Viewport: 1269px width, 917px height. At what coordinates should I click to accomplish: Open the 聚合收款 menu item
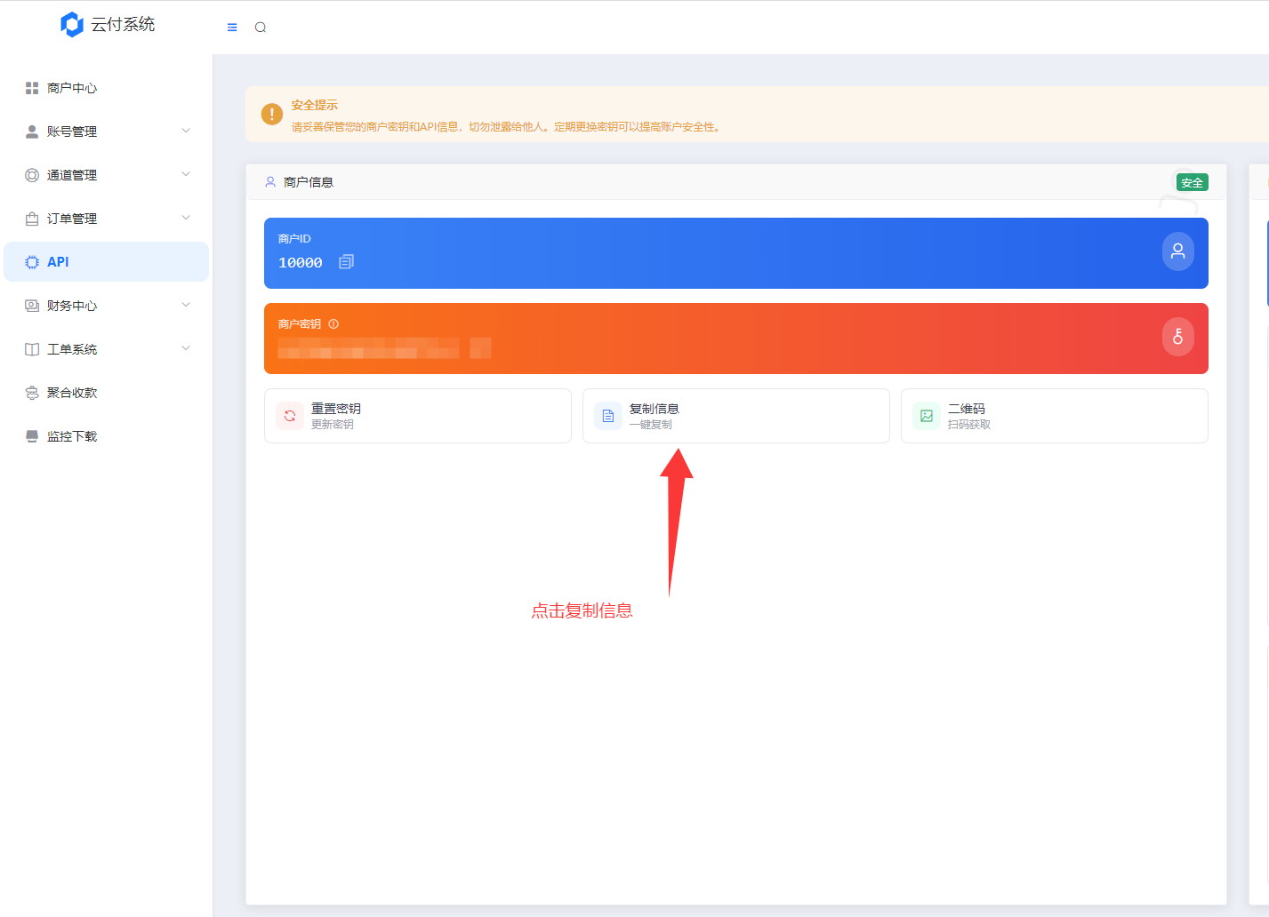(107, 393)
